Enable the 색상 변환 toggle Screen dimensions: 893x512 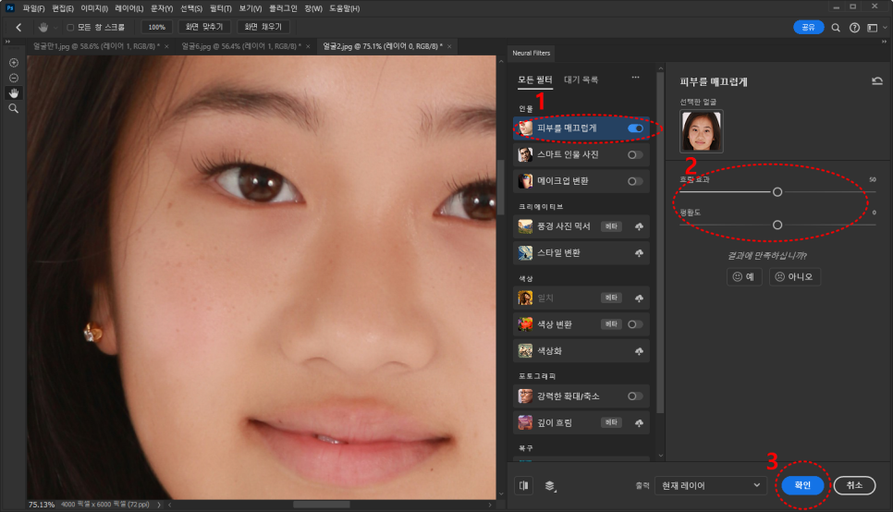635,324
